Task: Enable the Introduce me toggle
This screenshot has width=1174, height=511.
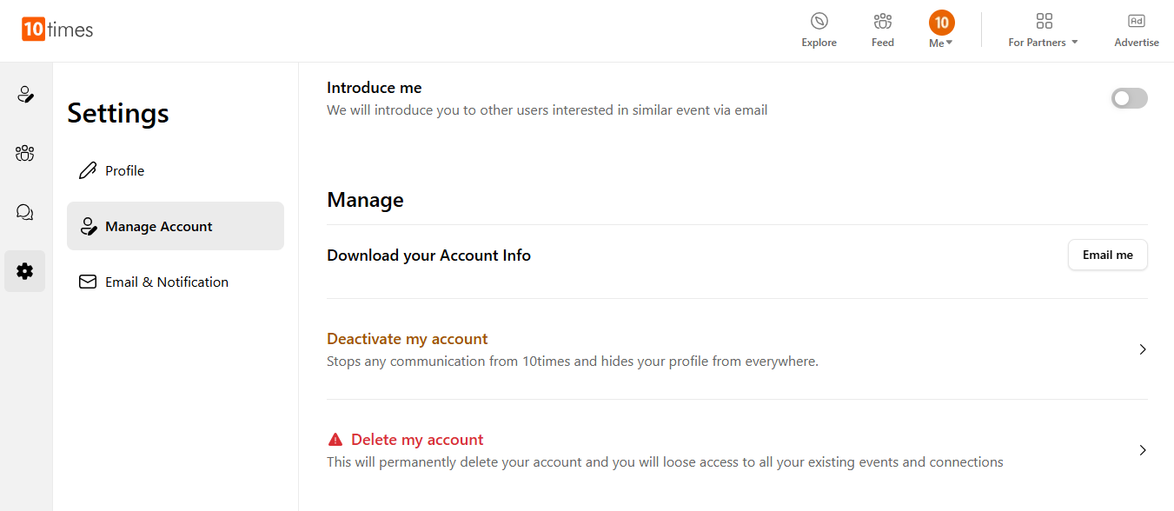Action: (1129, 98)
